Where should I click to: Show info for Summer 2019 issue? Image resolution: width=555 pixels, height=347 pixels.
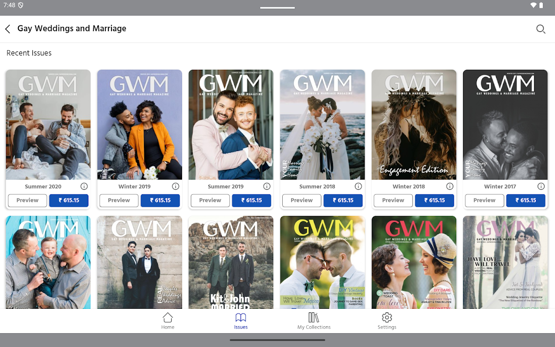pos(267,187)
